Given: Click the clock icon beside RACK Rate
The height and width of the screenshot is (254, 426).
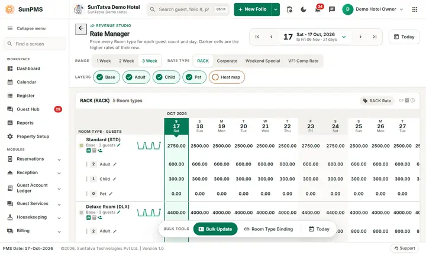Looking at the screenshot, I should (x=412, y=100).
